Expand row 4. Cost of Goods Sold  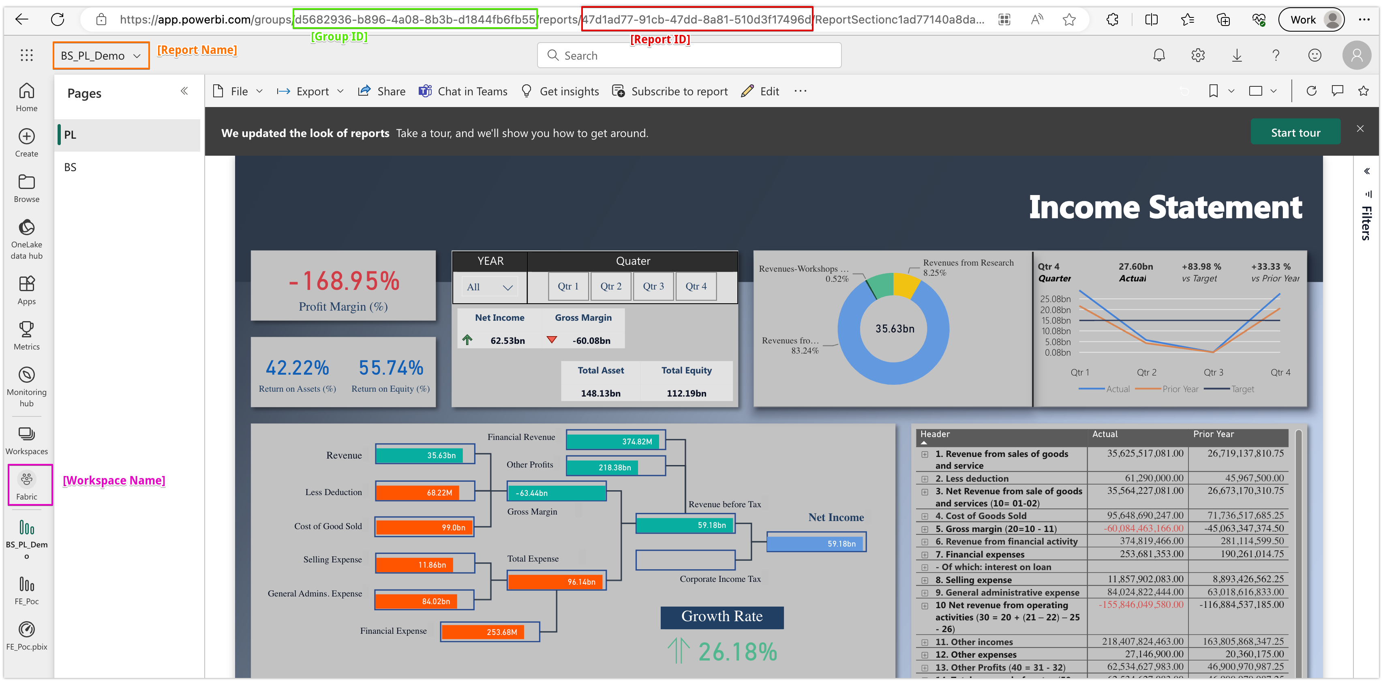(925, 516)
